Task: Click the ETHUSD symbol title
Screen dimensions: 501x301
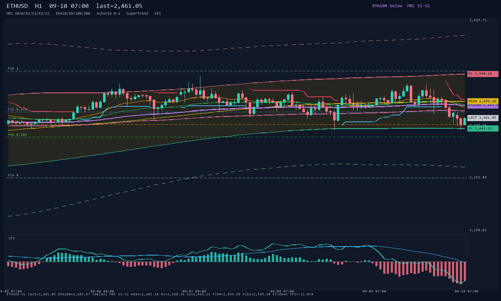Action: [18, 6]
